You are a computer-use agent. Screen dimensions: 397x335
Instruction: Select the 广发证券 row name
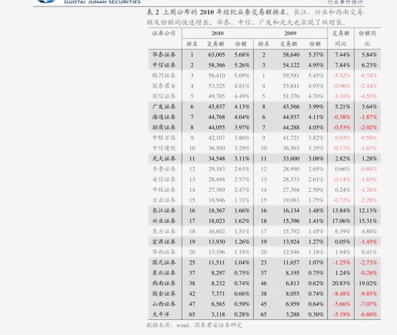[x=164, y=107]
